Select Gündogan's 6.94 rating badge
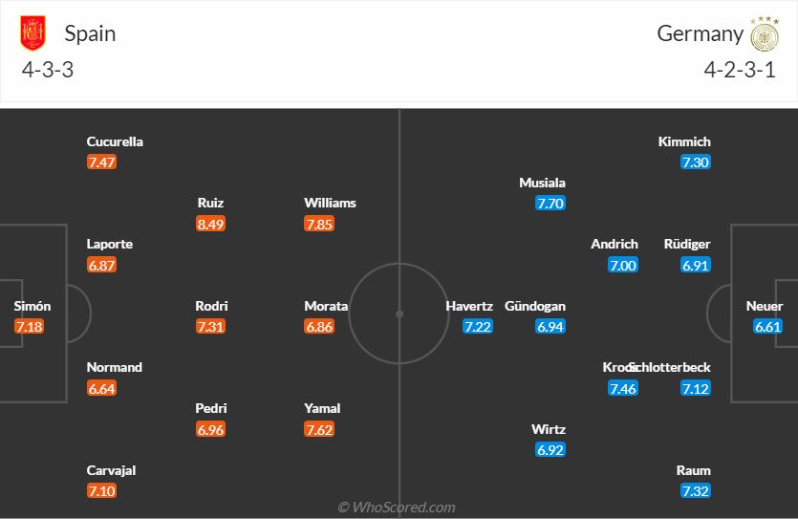Image resolution: width=798 pixels, height=519 pixels. tap(550, 327)
